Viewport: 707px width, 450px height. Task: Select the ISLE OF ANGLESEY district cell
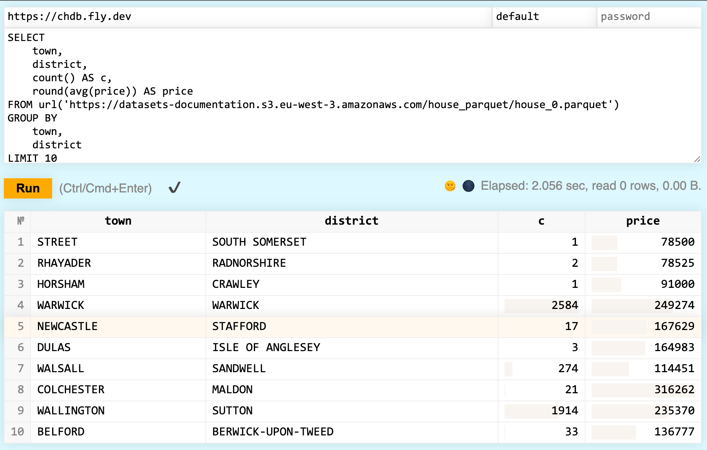click(x=266, y=347)
